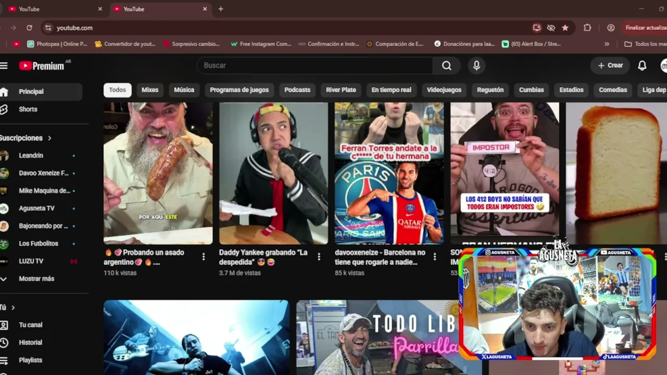This screenshot has width=667, height=375.
Task: Select the 'Cumbias' filter chip
Action: click(532, 90)
